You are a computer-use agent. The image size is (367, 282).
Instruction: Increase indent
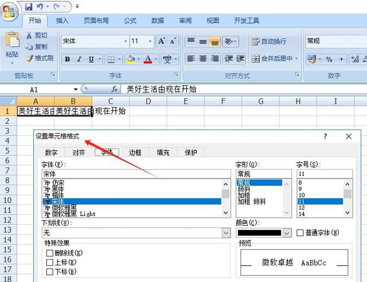coord(240,58)
